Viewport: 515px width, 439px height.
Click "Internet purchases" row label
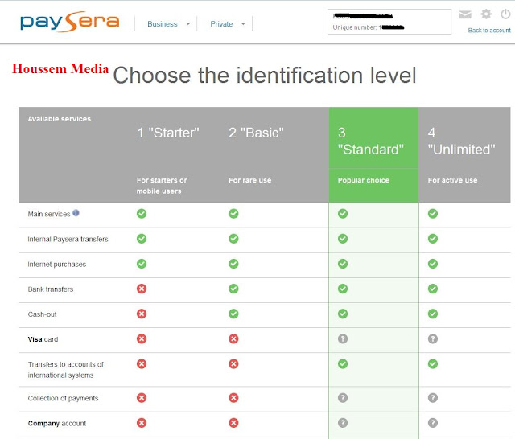click(x=57, y=264)
